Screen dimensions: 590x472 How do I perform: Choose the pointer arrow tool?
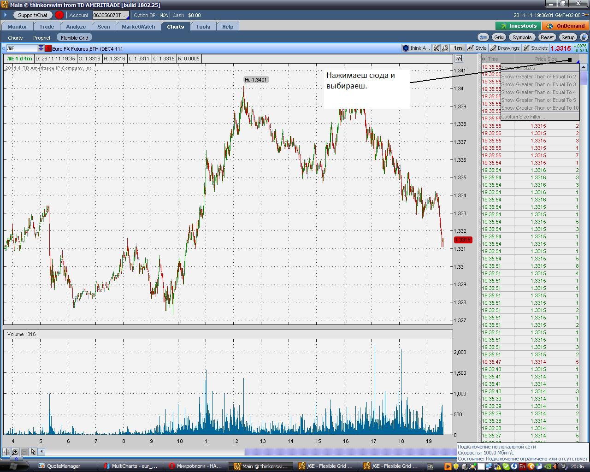[33, 452]
